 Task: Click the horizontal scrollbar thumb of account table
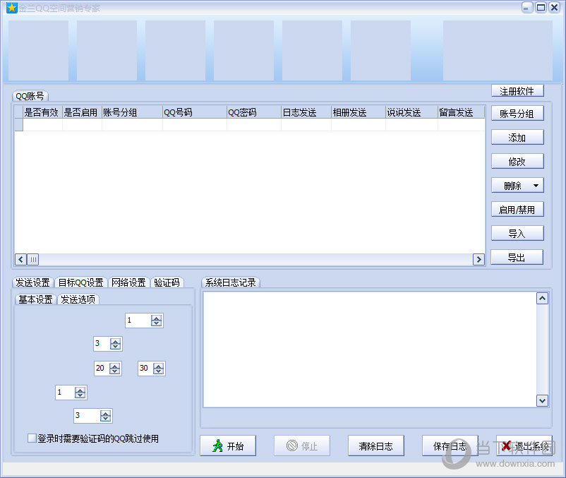(33, 259)
